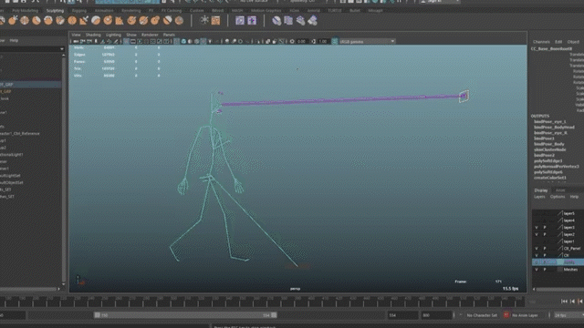
Task: Toggle visibility V of Meshes layer
Action: click(x=537, y=270)
